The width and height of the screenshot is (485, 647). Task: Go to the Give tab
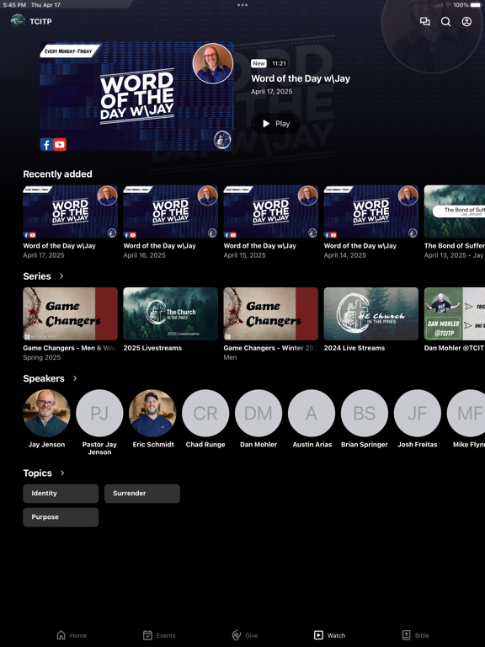pos(245,635)
